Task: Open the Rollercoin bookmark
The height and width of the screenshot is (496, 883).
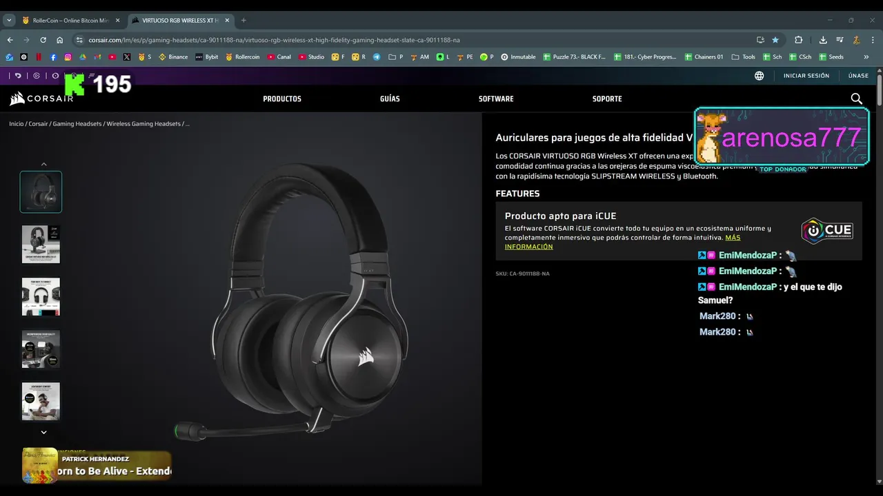Action: (242, 57)
